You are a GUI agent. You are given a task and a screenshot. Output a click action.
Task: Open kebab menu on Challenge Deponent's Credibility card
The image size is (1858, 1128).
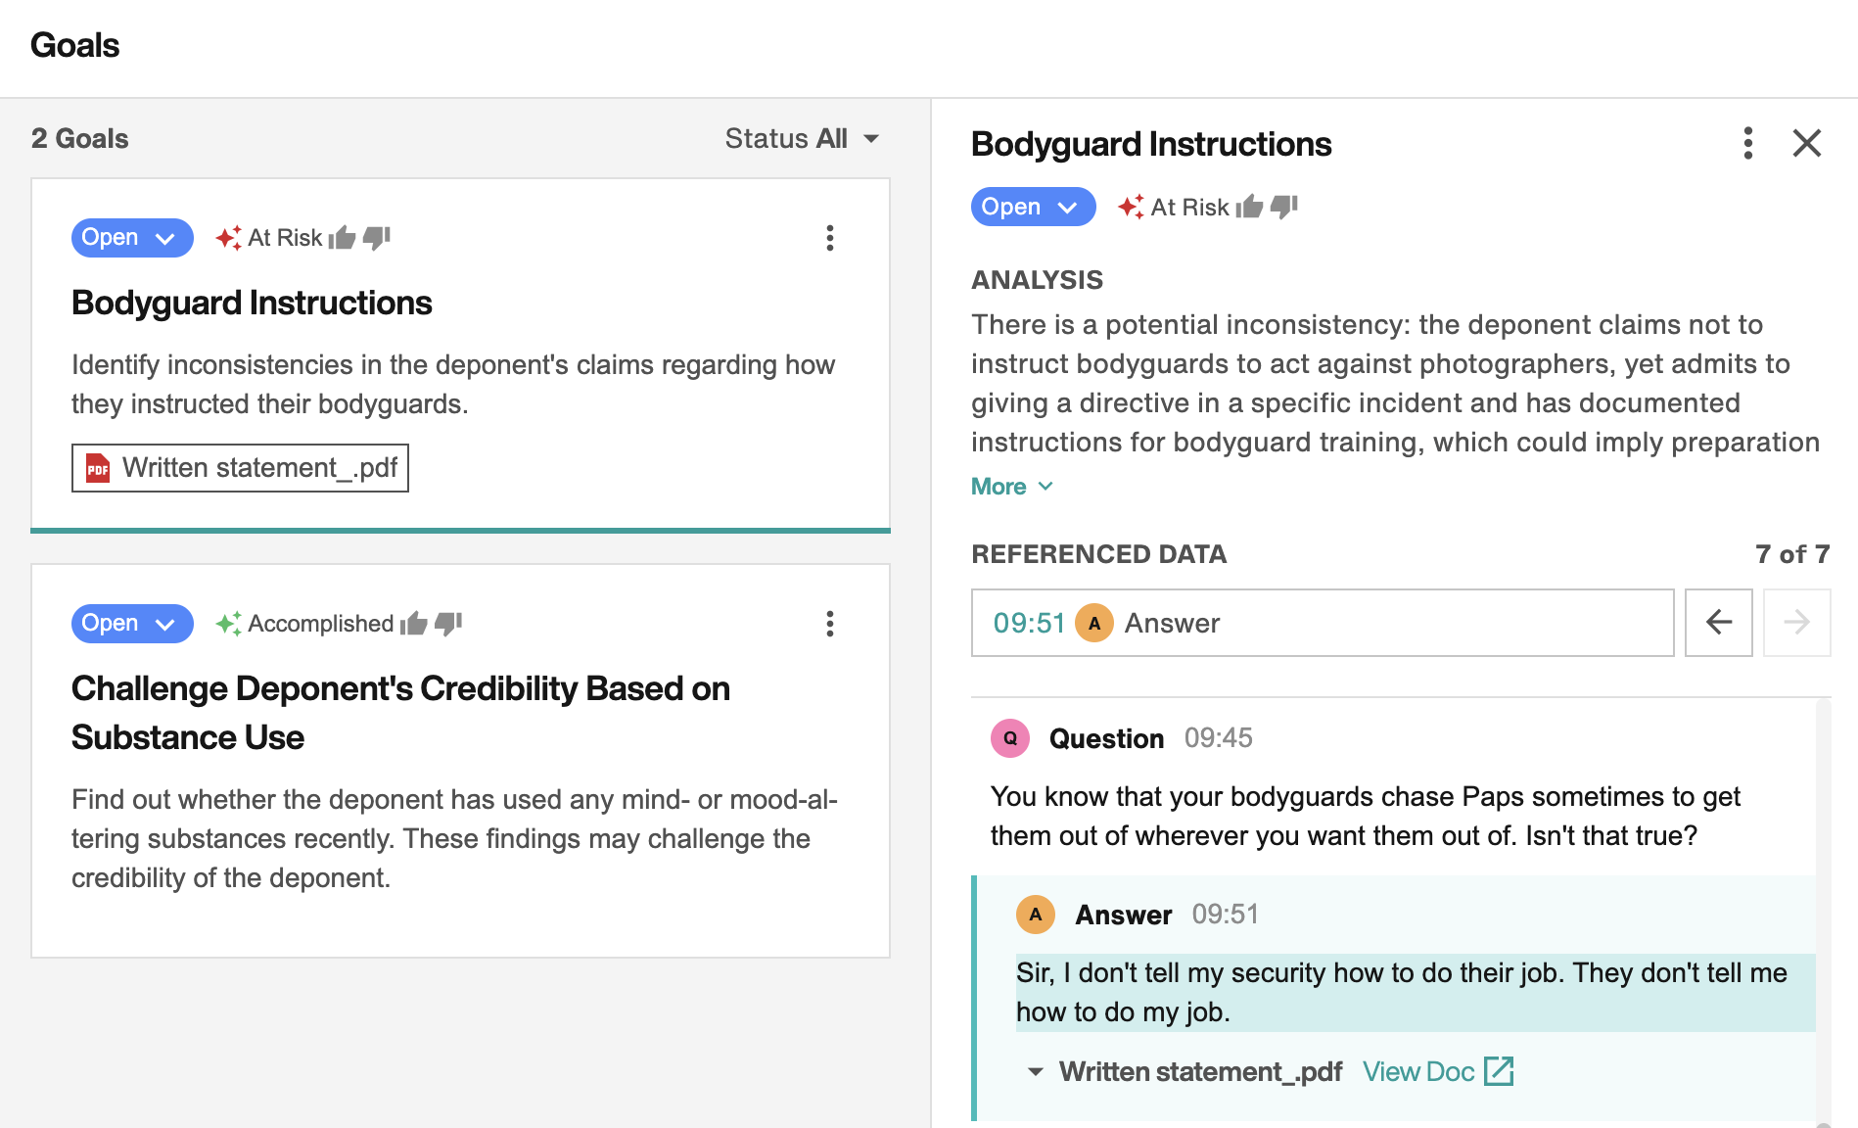click(x=830, y=624)
